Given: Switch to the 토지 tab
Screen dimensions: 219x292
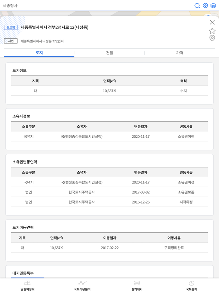Looking at the screenshot, I should click(x=39, y=53).
